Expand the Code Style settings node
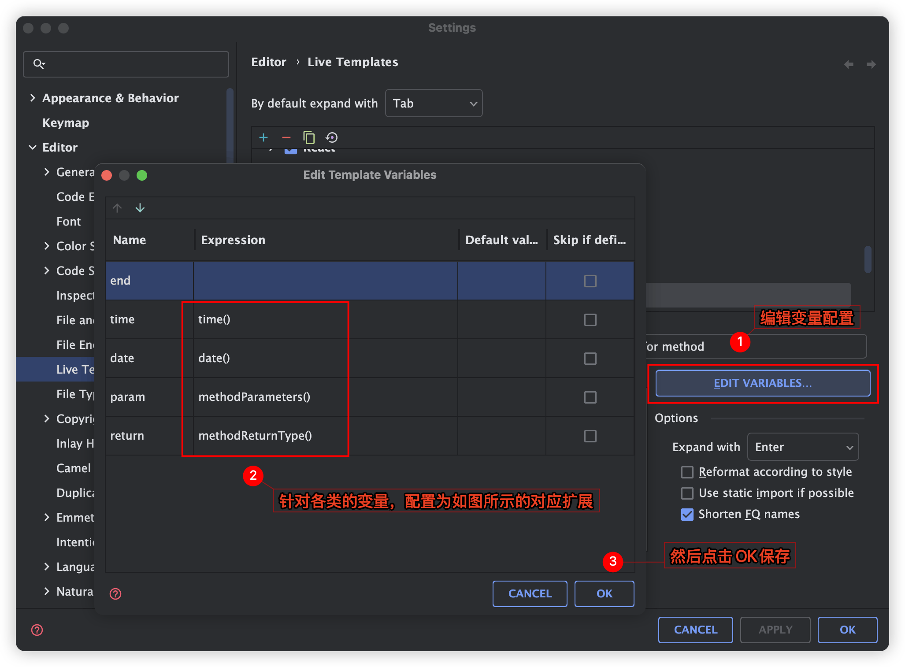Image resolution: width=905 pixels, height=667 pixels. [47, 271]
